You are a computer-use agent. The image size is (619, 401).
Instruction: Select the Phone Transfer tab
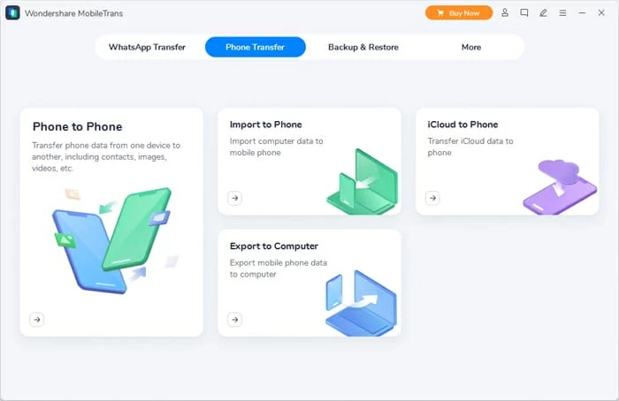255,47
